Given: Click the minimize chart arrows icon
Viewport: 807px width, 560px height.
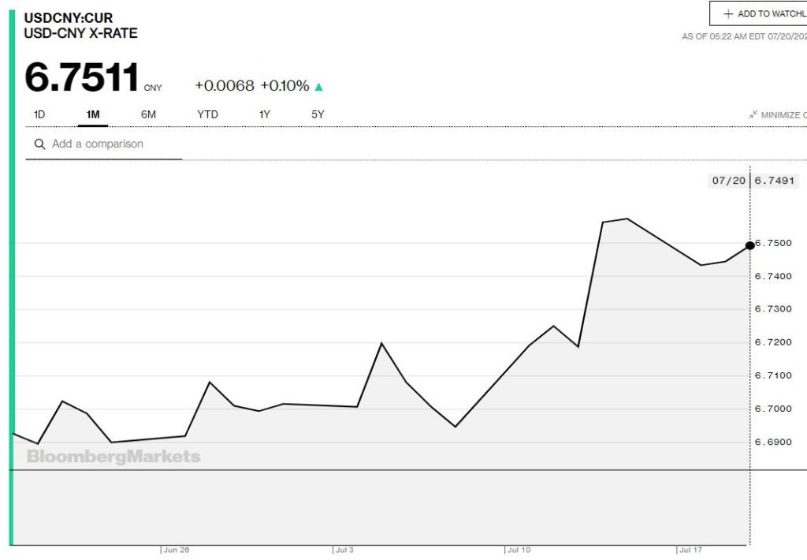Looking at the screenshot, I should [753, 115].
